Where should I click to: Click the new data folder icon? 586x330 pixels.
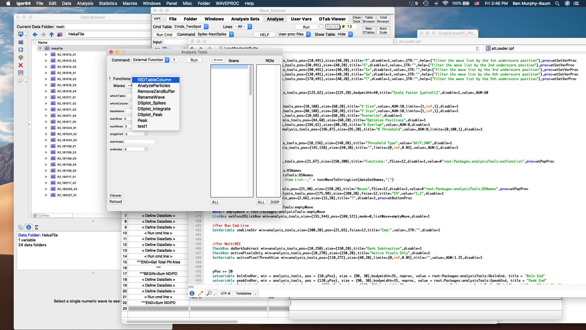point(21,42)
